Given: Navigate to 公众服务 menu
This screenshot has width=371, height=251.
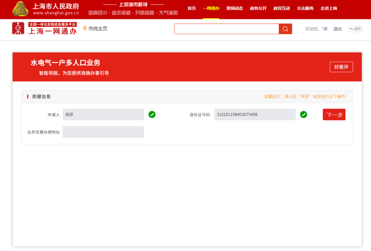Looking at the screenshot, I should pos(305,8).
